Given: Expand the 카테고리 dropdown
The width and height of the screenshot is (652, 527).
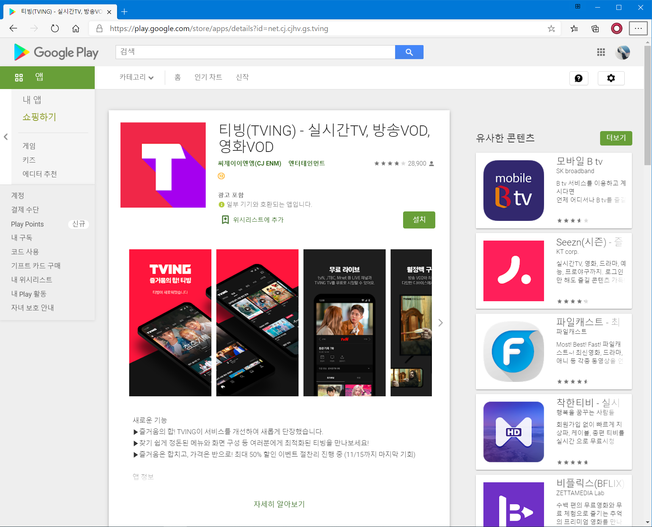Looking at the screenshot, I should tap(136, 77).
